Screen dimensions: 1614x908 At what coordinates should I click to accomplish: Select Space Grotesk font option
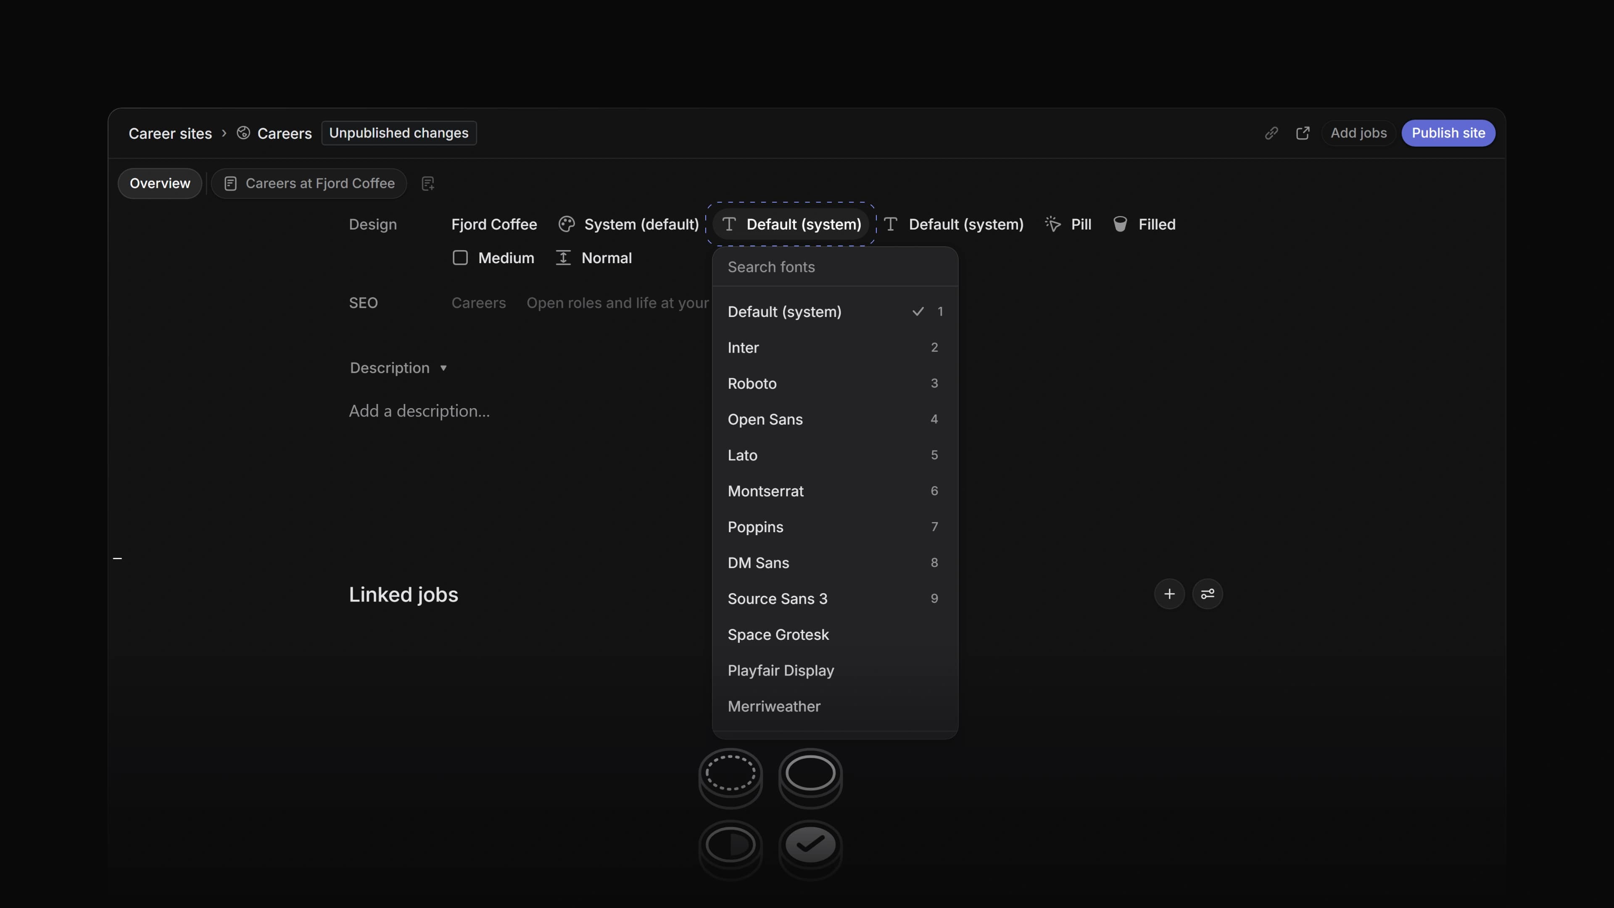835,635
